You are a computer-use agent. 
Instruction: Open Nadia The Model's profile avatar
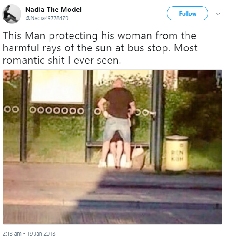coord(12,14)
